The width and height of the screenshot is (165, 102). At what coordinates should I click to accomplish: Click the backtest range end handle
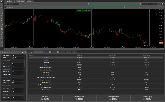(141, 4)
